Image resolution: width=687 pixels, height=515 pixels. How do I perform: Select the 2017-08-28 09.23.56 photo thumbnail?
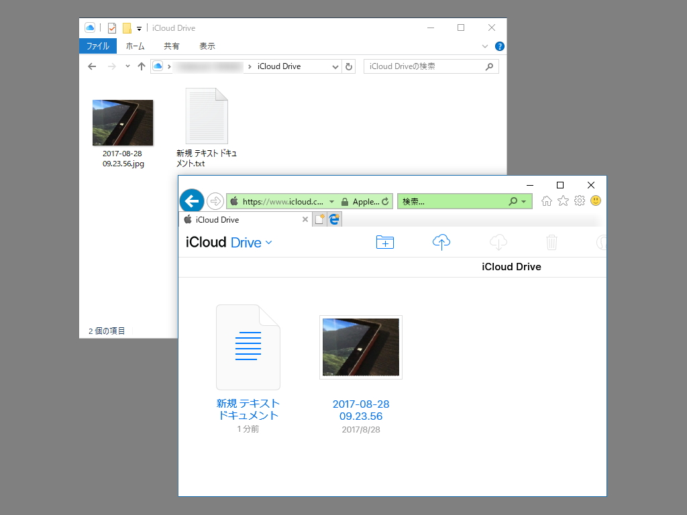point(360,347)
